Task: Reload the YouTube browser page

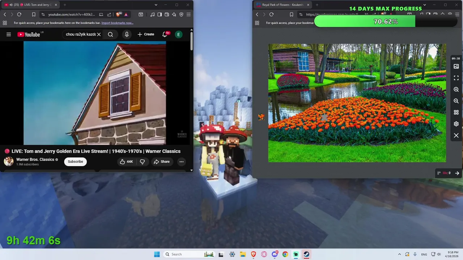Action: pos(19,14)
